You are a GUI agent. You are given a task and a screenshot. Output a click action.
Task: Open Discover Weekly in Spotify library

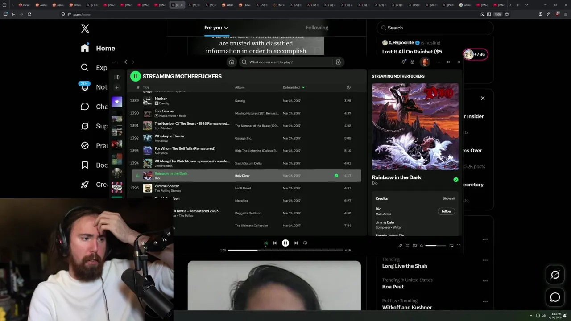(x=117, y=187)
